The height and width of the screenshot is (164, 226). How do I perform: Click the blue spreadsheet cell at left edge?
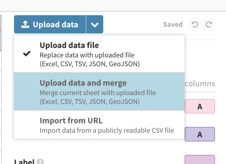pyautogui.click(x=1, y=40)
